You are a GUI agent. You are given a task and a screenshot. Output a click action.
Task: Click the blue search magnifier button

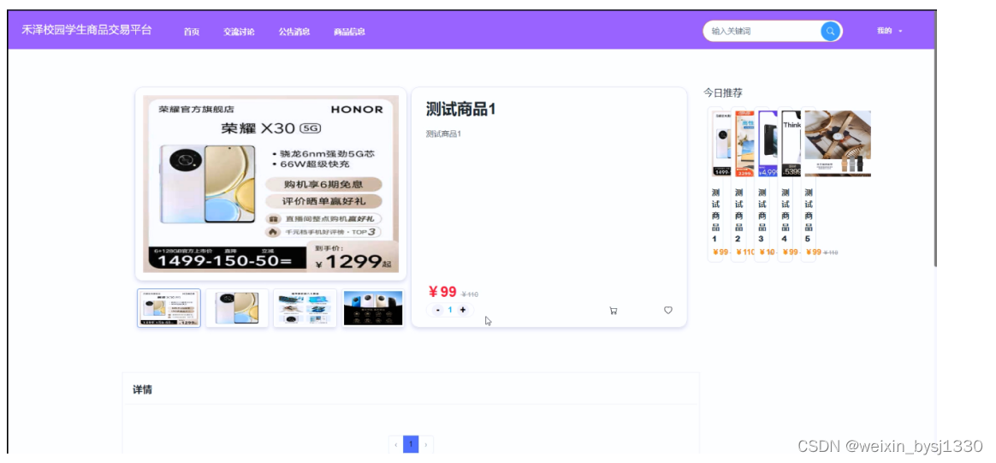(x=830, y=31)
